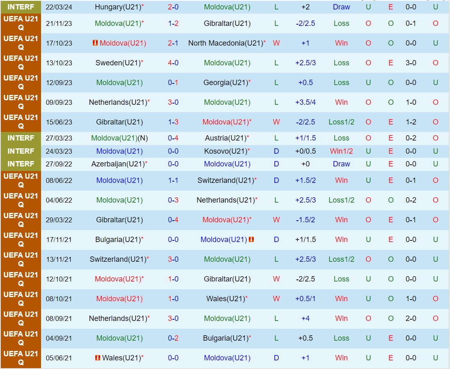Open Switzerland(U21) in the 13/11/21 row
450x369 pixels.
tap(118, 259)
